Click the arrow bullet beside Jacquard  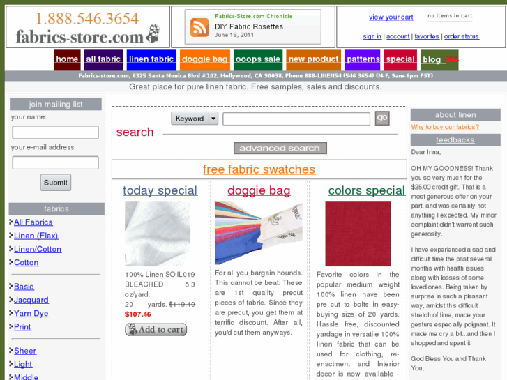pos(11,300)
